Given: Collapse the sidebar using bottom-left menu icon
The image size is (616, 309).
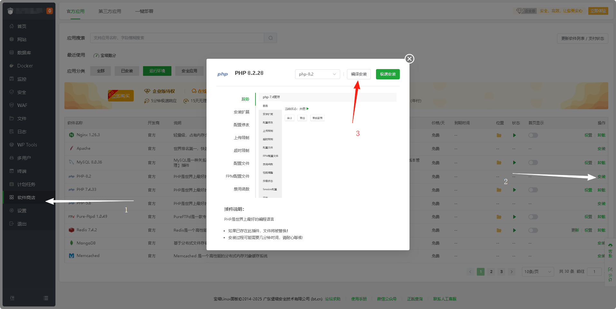Looking at the screenshot, I should coord(12,298).
